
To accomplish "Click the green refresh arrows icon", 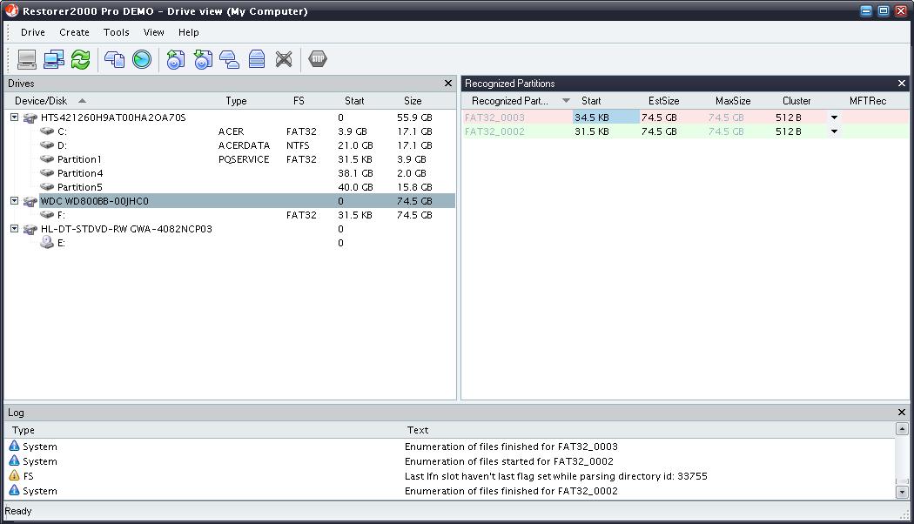I will tap(80, 59).
